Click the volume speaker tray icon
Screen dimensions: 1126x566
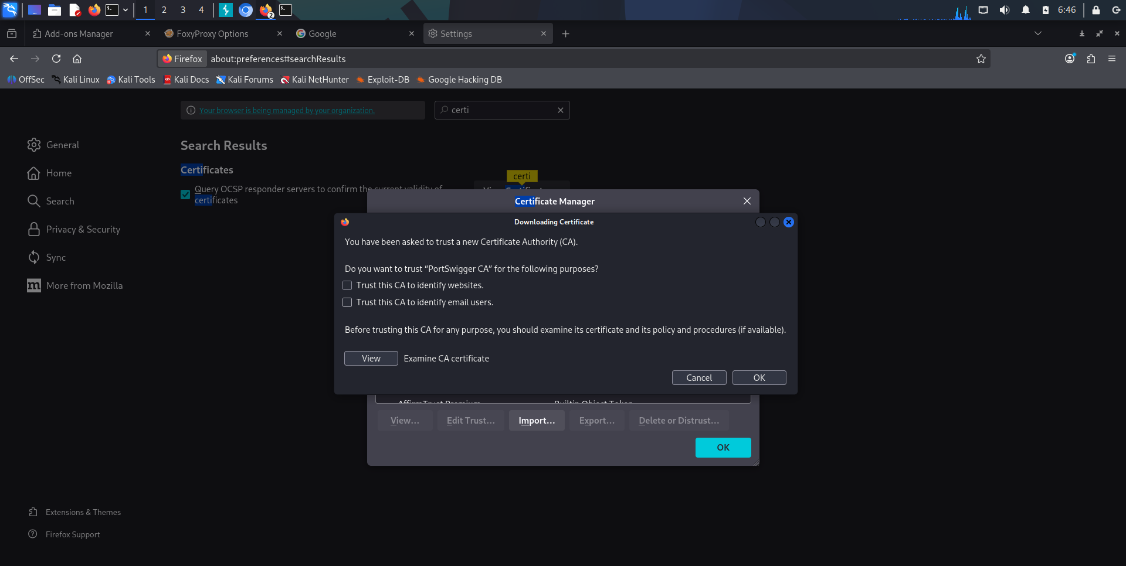[x=1005, y=10]
